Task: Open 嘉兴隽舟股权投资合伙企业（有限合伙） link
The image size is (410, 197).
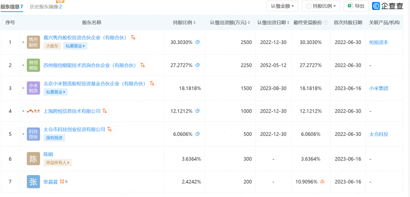Action: (x=85, y=38)
